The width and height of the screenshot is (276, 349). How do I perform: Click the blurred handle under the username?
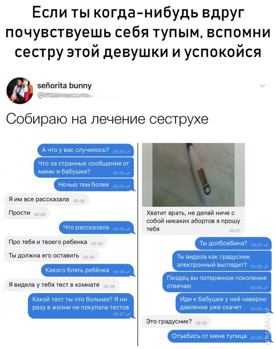[65, 96]
